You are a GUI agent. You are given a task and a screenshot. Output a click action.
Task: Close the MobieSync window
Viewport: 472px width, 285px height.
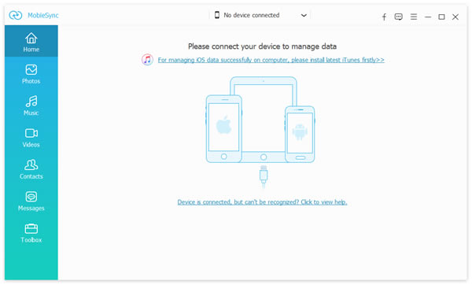(455, 17)
